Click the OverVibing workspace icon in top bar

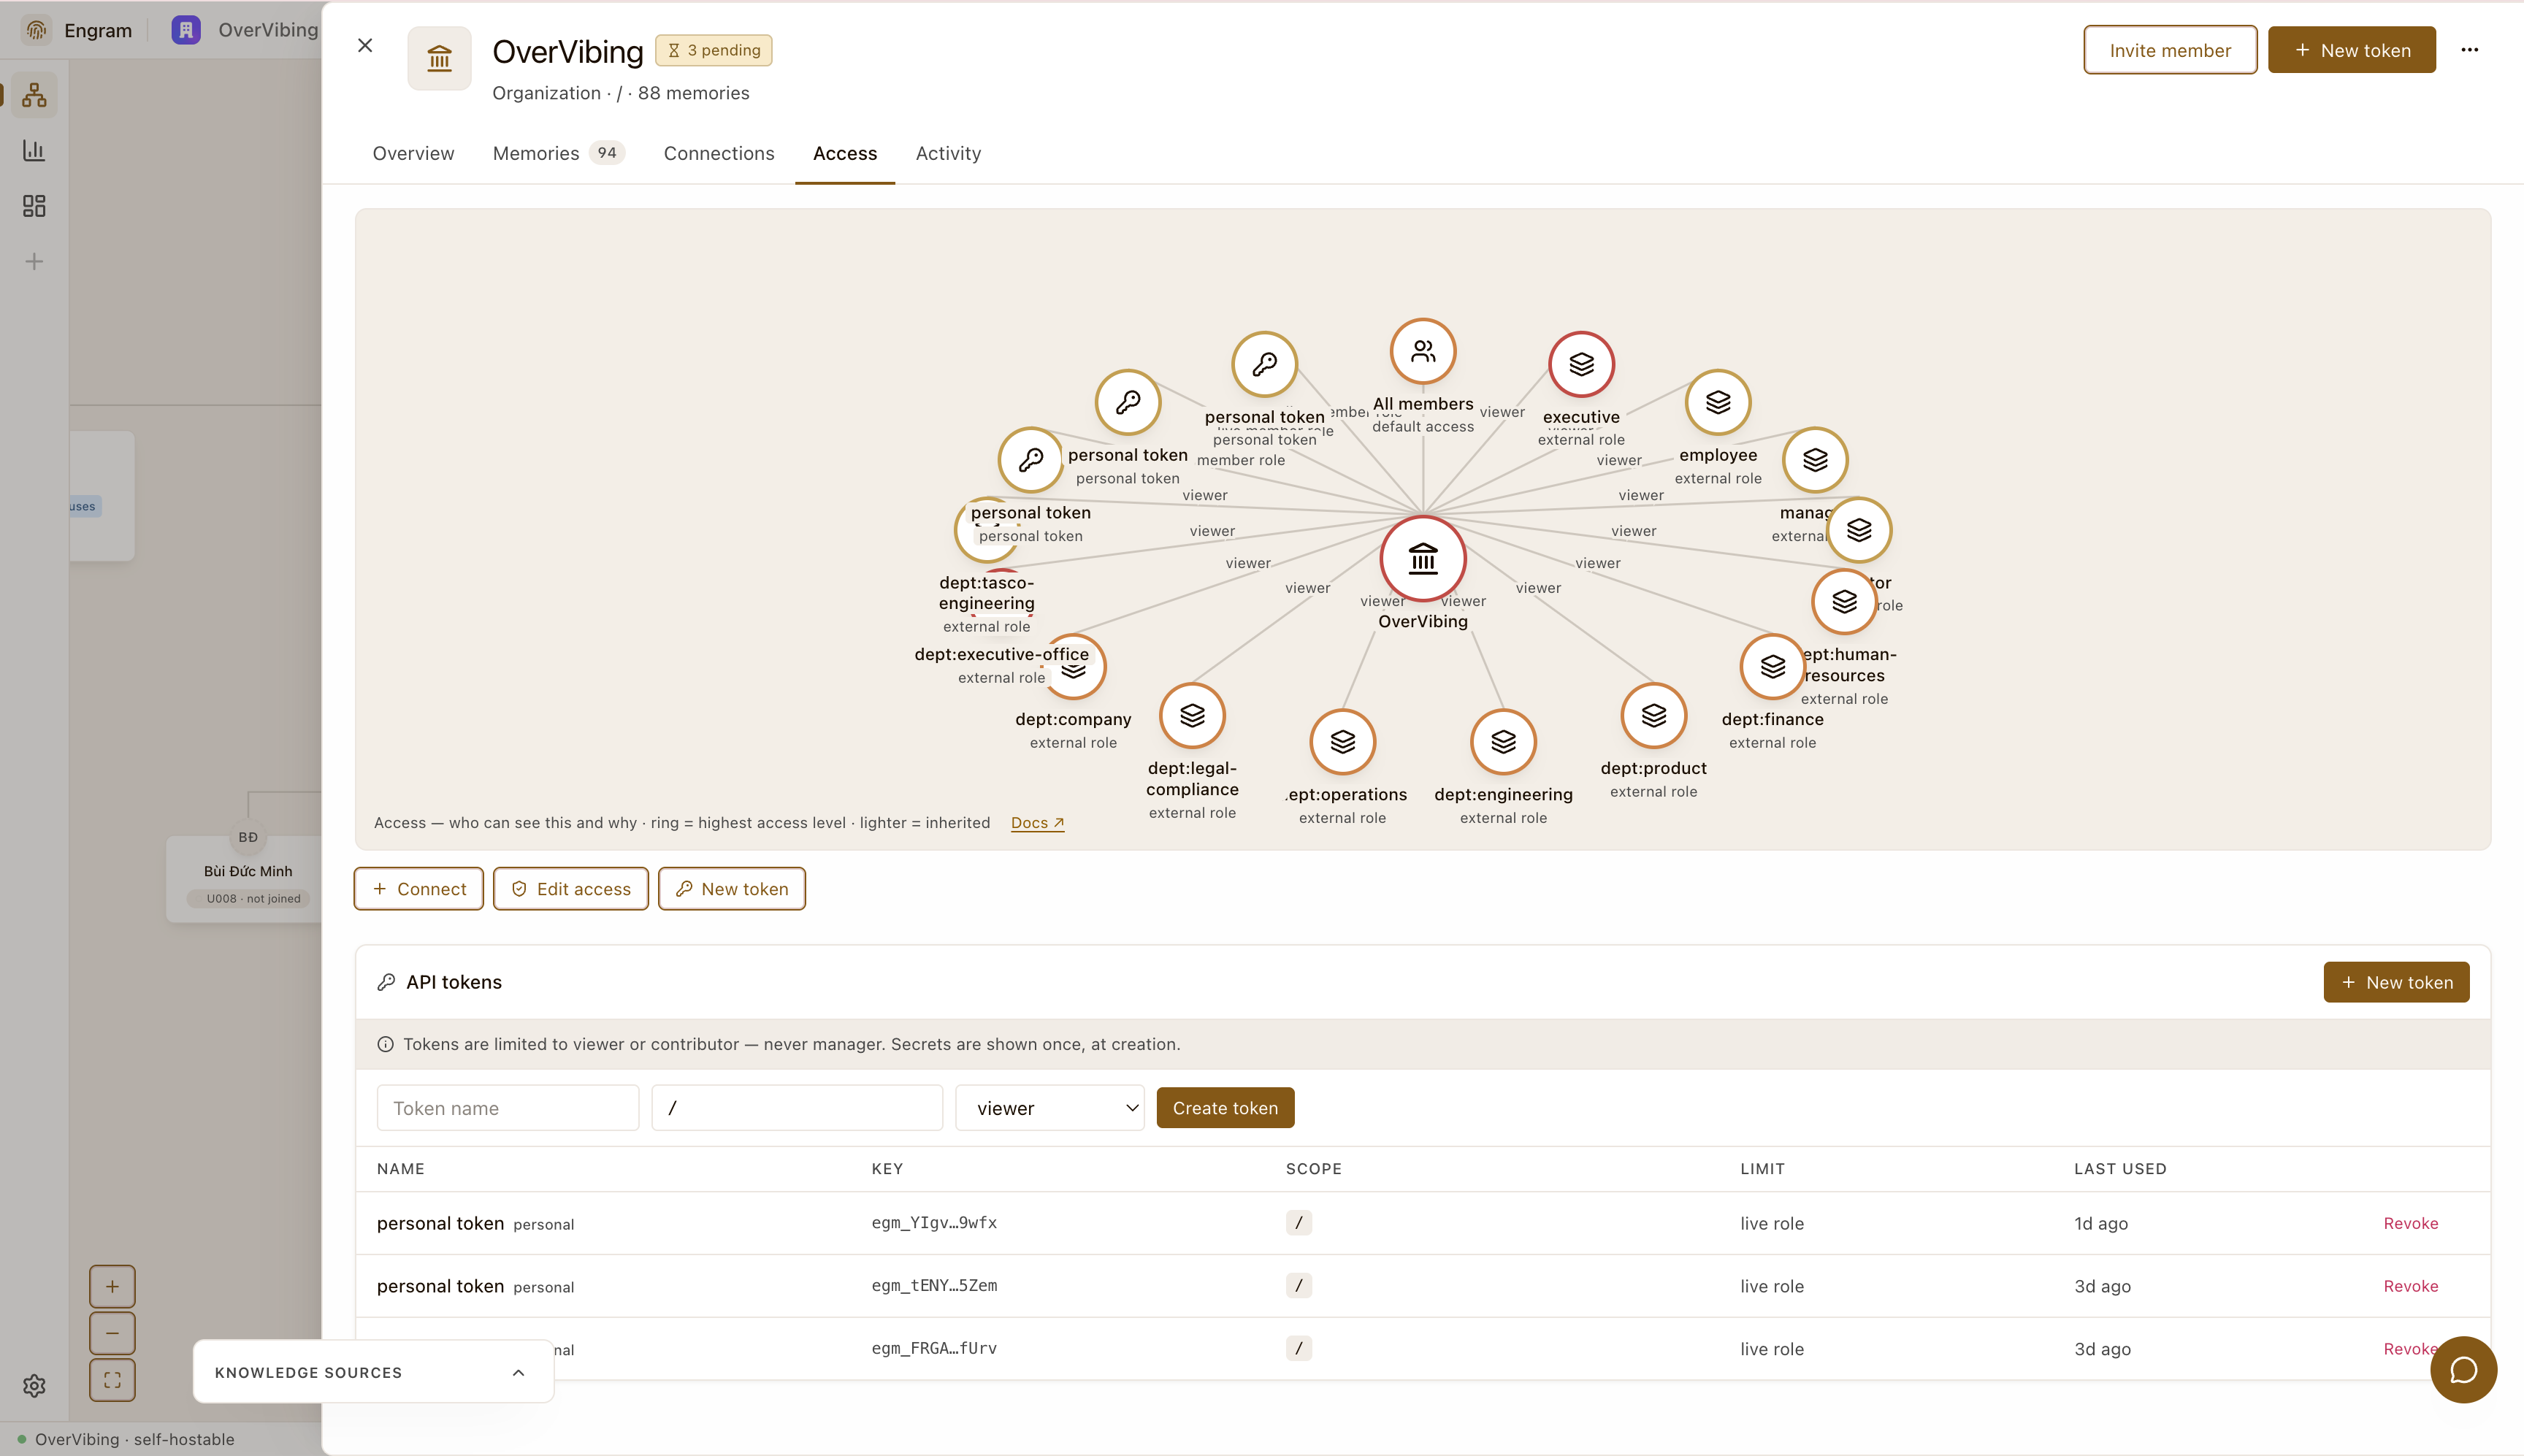[186, 30]
